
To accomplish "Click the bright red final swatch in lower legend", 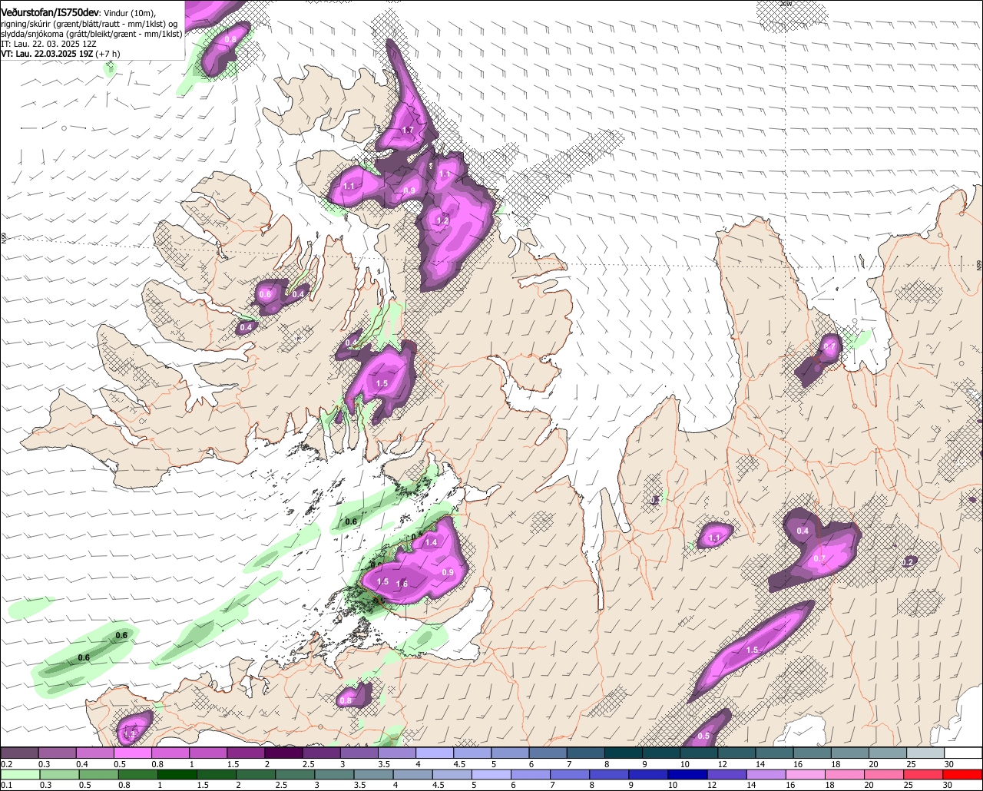I will (963, 774).
